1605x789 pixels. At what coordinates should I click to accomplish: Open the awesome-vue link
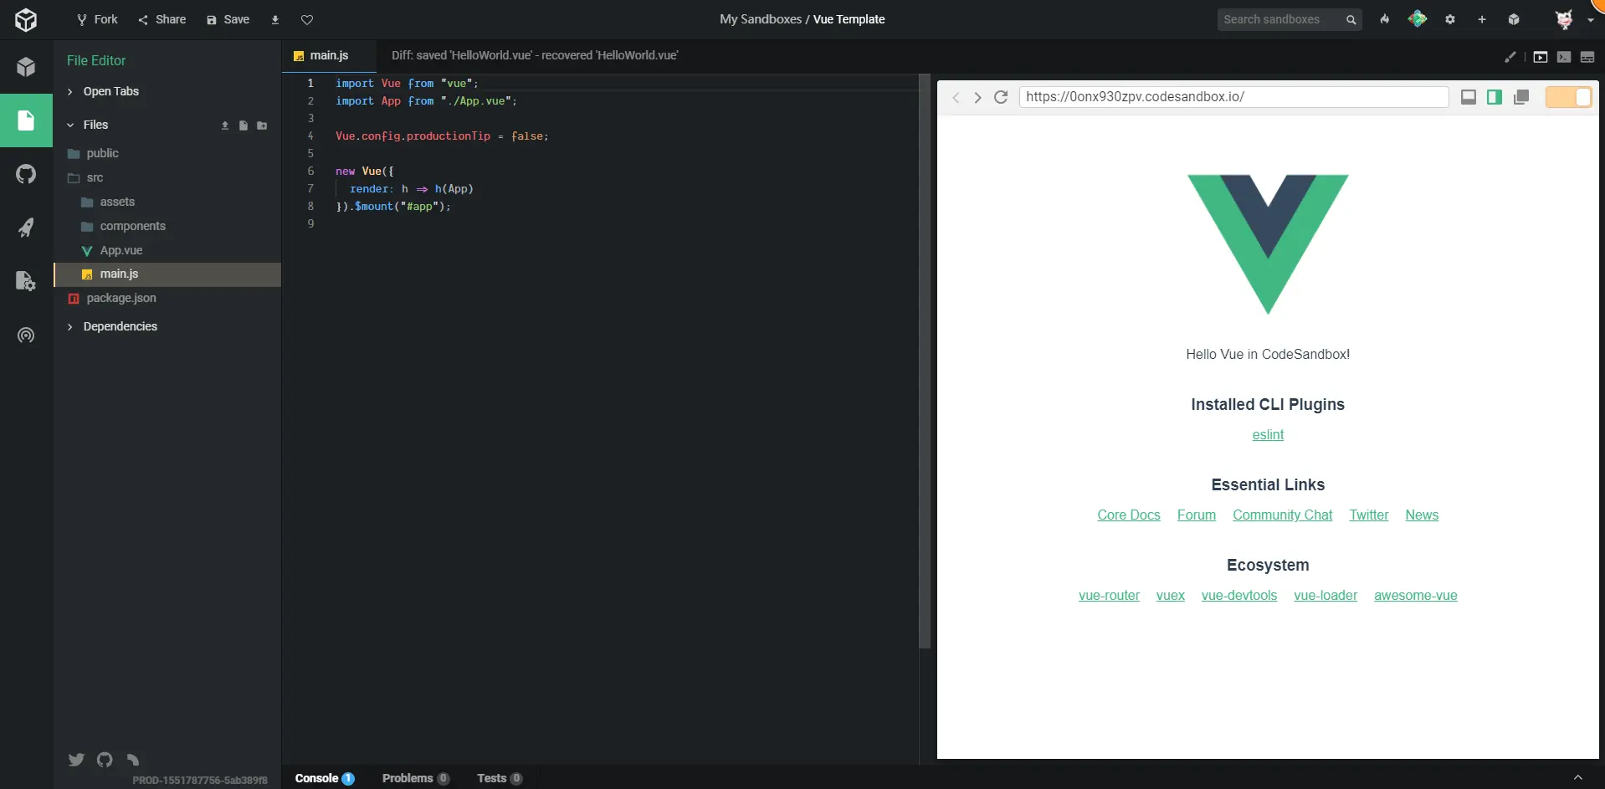point(1415,596)
